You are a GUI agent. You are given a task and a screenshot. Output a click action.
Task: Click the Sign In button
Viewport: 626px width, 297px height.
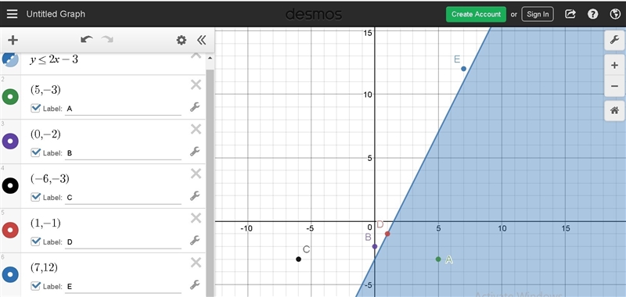point(538,14)
